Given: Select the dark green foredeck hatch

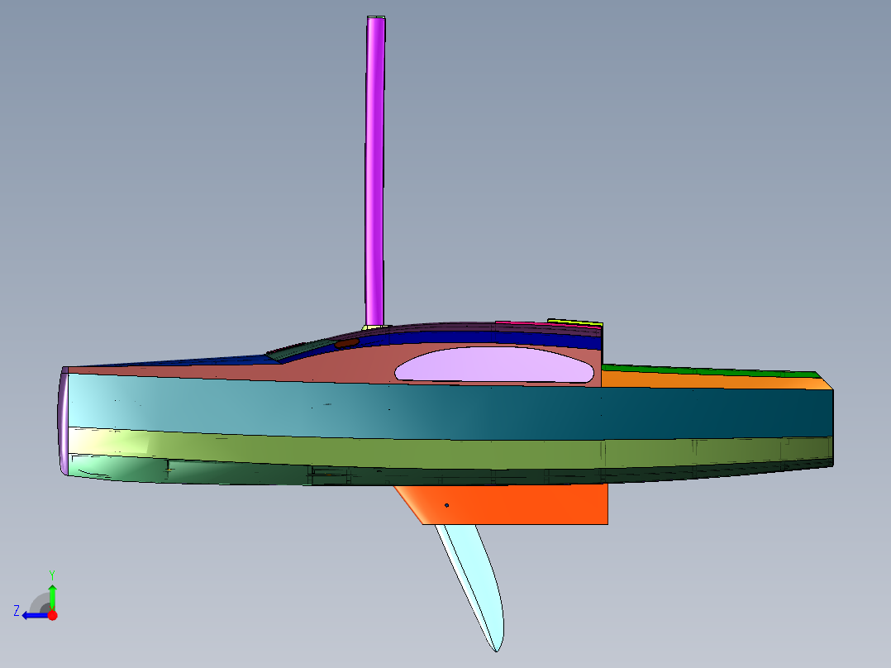Looking at the screenshot, I should tap(301, 350).
